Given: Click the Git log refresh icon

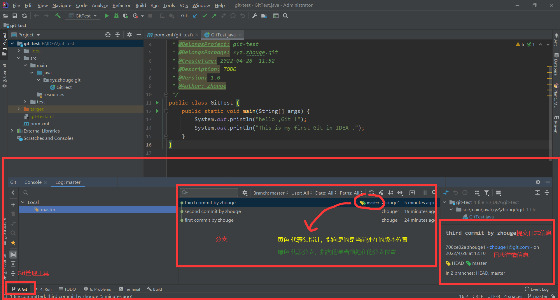Looking at the screenshot, I should [371, 193].
